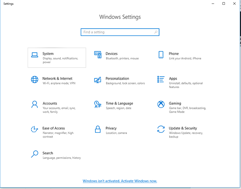
Task: Activate Windows now link
Action: click(x=120, y=181)
